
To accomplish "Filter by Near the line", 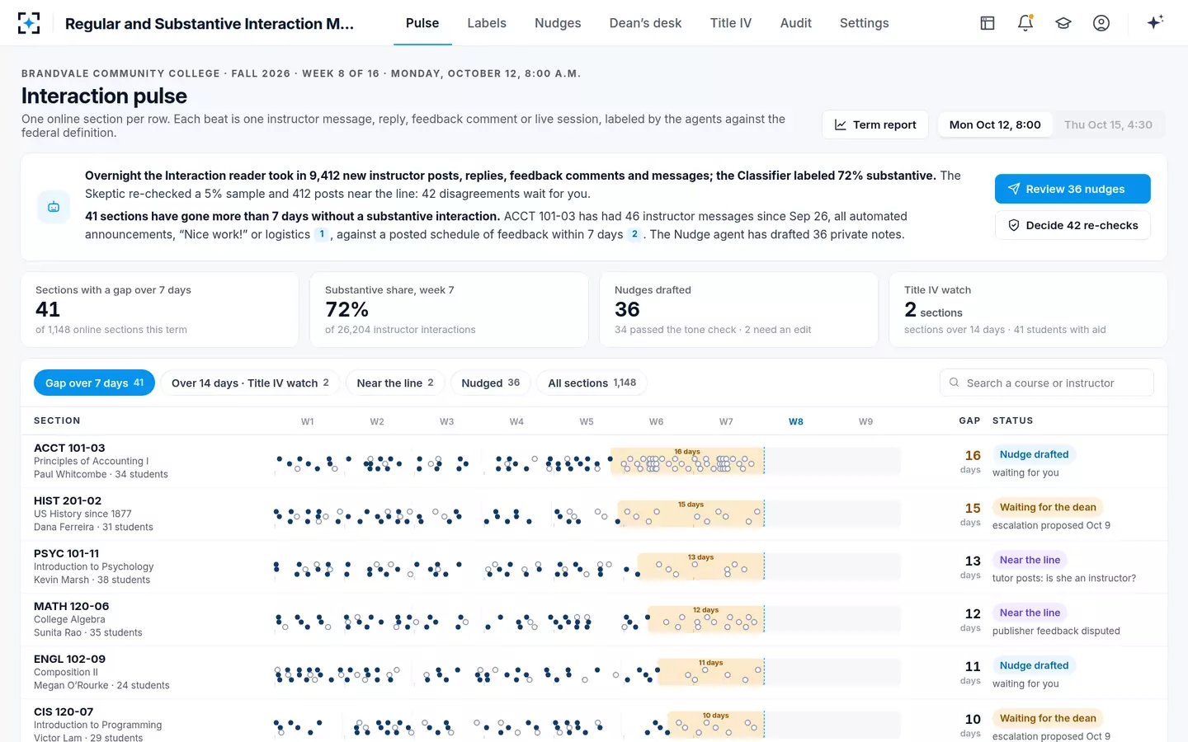I will point(395,383).
